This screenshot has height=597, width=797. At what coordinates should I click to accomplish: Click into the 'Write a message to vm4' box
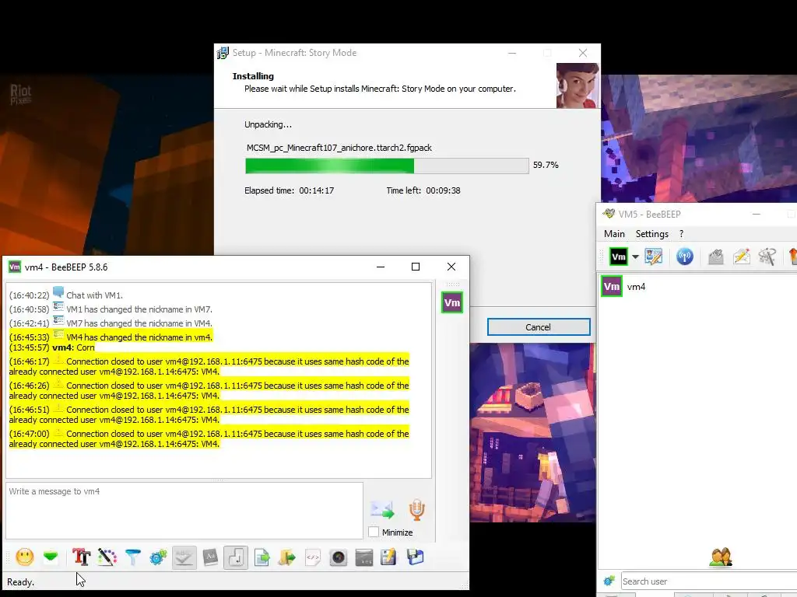point(184,511)
